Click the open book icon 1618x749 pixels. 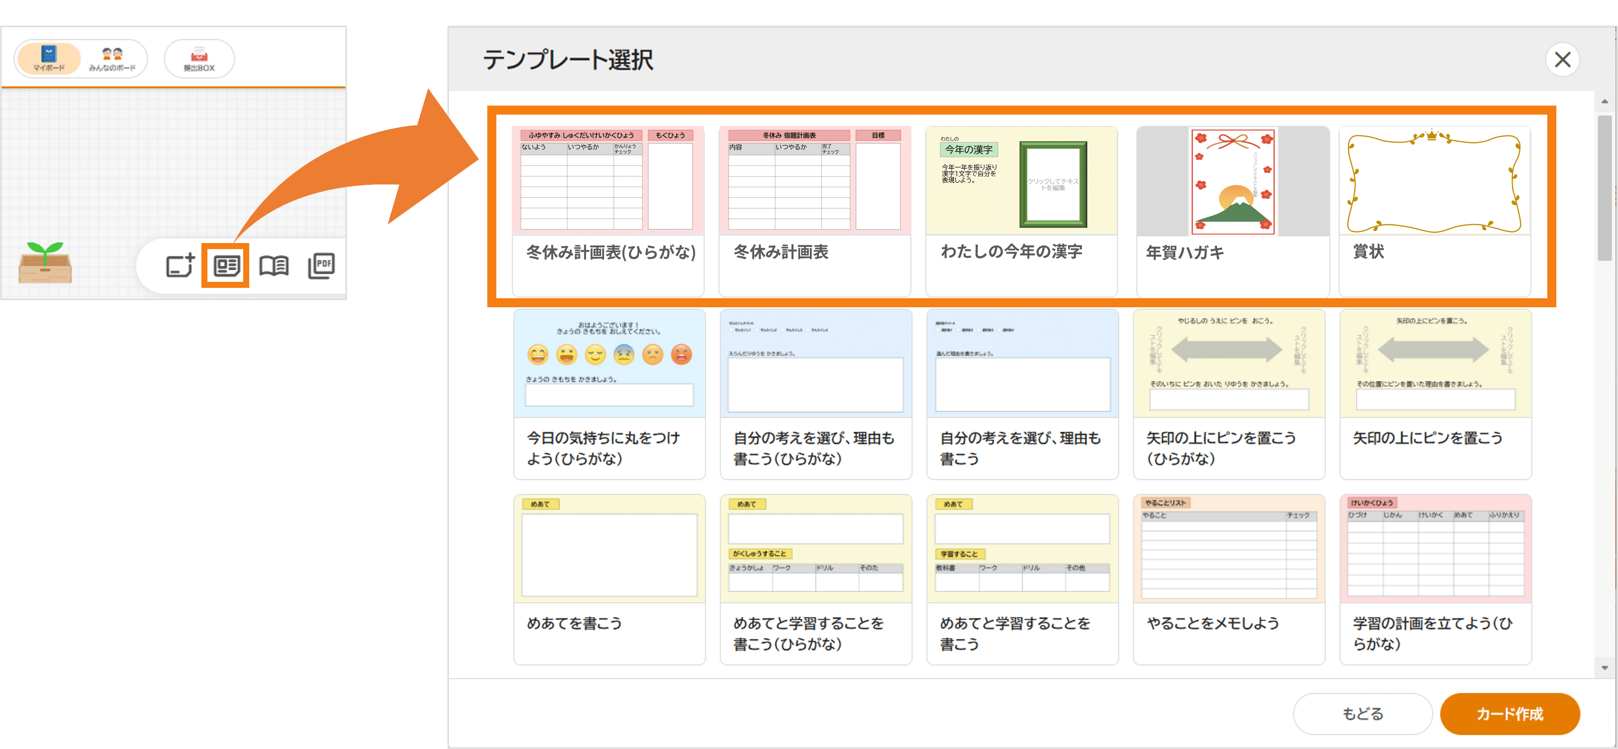tap(274, 265)
